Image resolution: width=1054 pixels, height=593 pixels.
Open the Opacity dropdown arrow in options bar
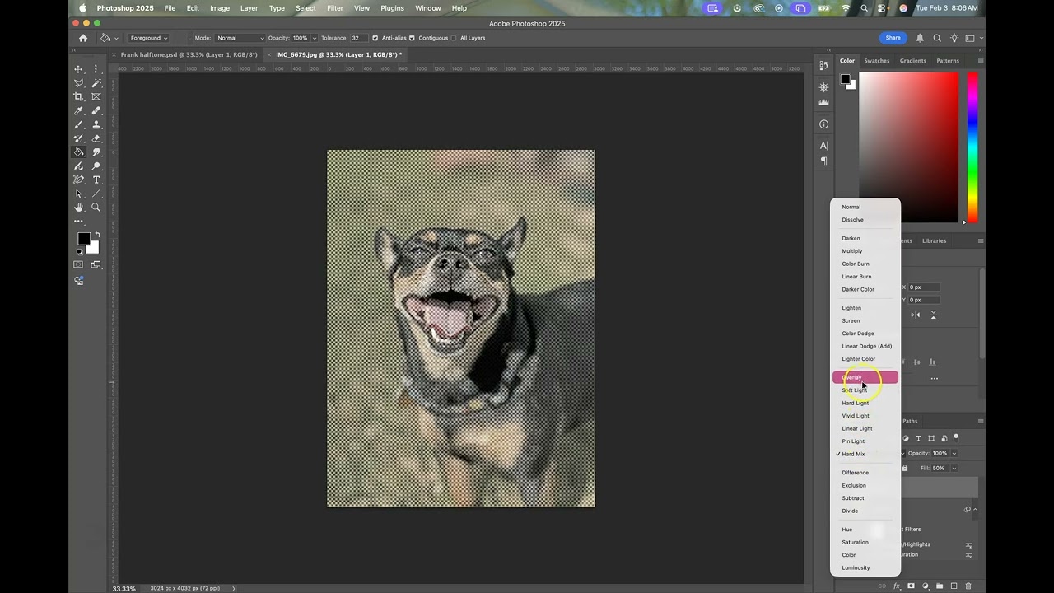point(314,38)
